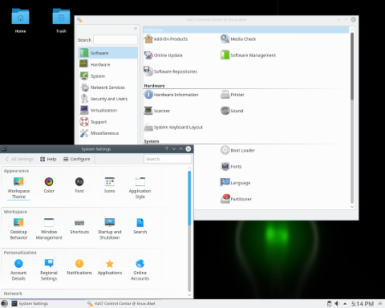Select Network Services in YaST sidebar

click(108, 87)
